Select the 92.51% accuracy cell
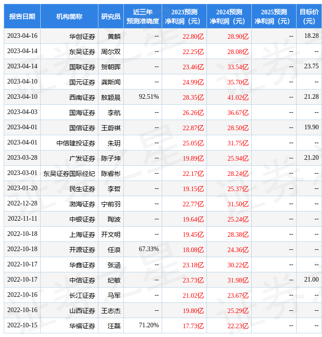This screenshot has width=322, height=337. pos(149,97)
